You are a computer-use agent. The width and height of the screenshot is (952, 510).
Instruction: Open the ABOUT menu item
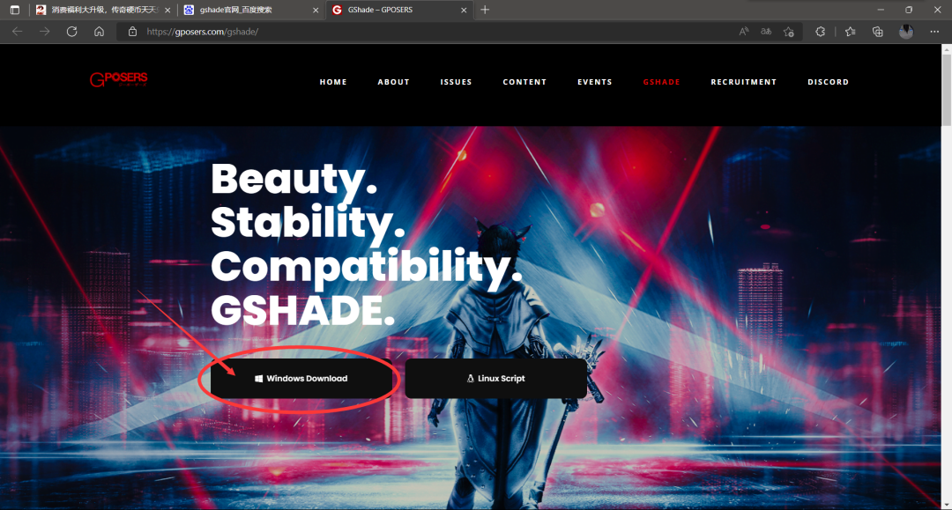[x=393, y=82]
